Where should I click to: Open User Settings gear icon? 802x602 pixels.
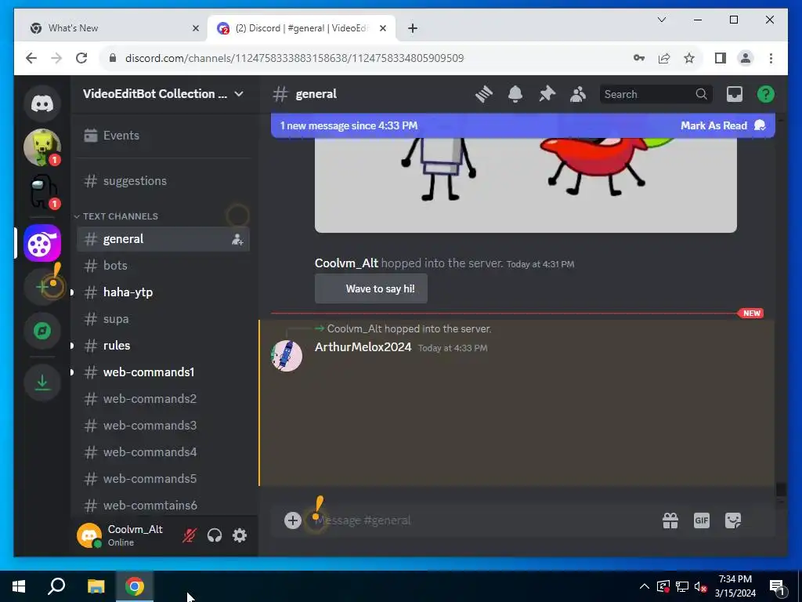pos(240,535)
